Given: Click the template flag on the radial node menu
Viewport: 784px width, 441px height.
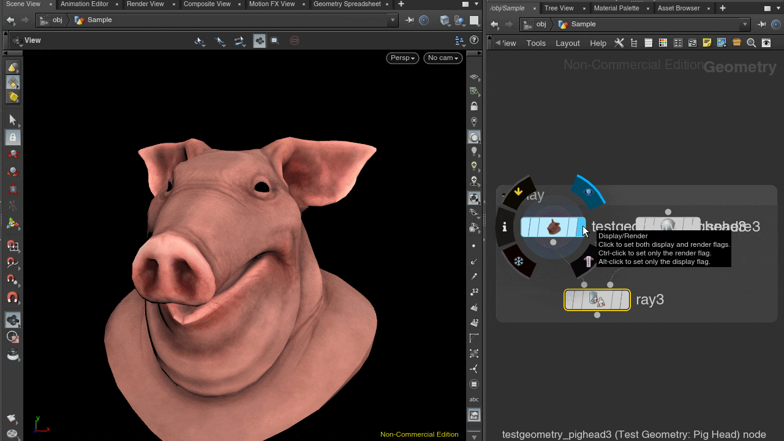Looking at the screenshot, I should pos(589,262).
